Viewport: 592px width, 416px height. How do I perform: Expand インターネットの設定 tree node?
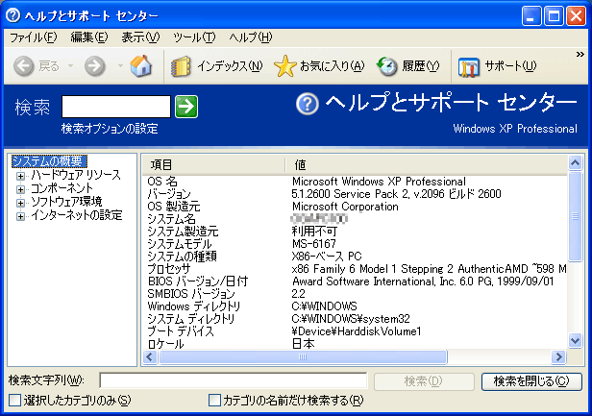pos(21,216)
